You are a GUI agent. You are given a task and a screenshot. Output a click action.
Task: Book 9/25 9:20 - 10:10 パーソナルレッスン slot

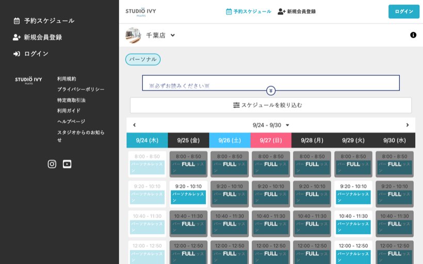[188, 194]
